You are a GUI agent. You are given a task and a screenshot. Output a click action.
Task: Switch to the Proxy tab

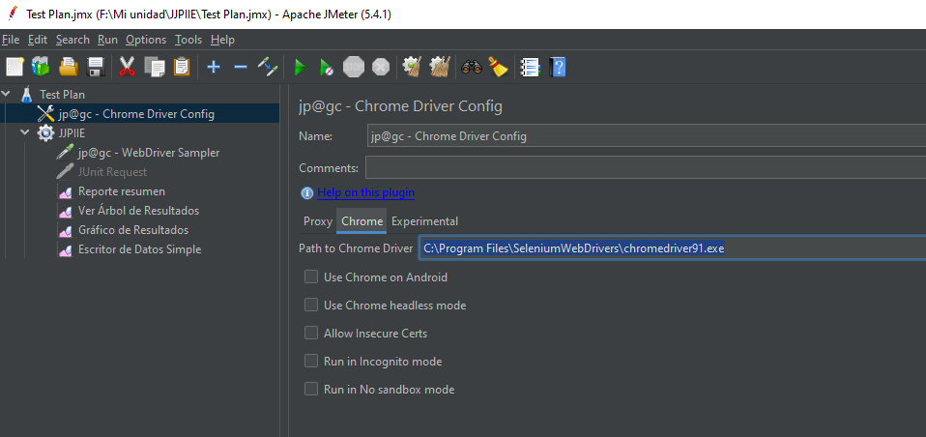318,221
